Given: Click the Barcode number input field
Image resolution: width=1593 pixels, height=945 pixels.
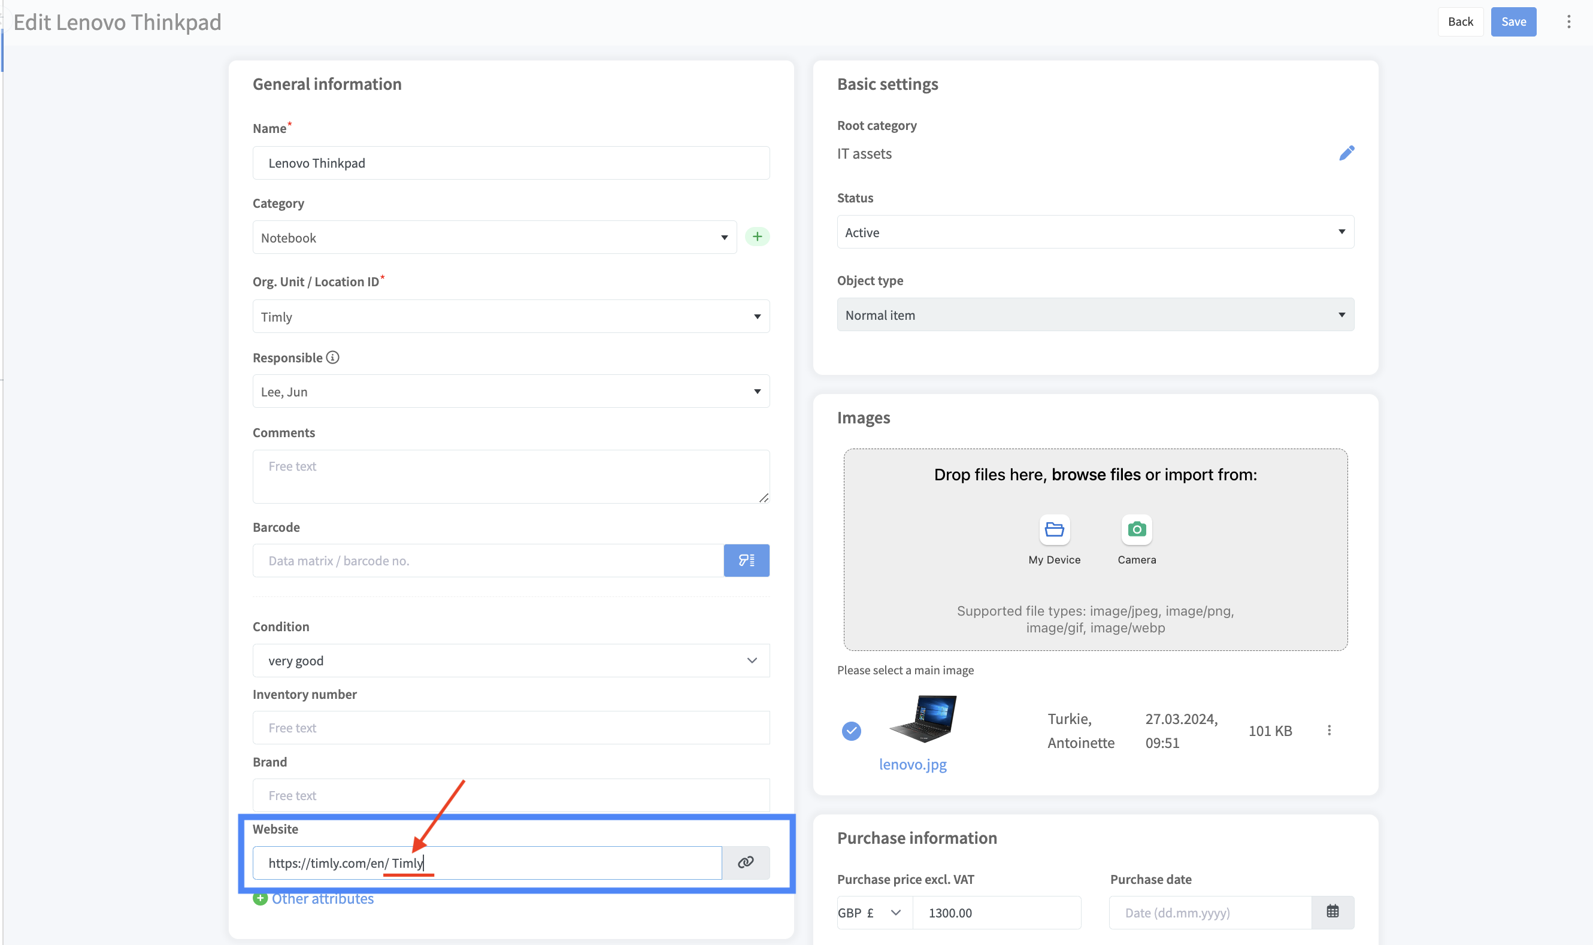Looking at the screenshot, I should (x=487, y=561).
